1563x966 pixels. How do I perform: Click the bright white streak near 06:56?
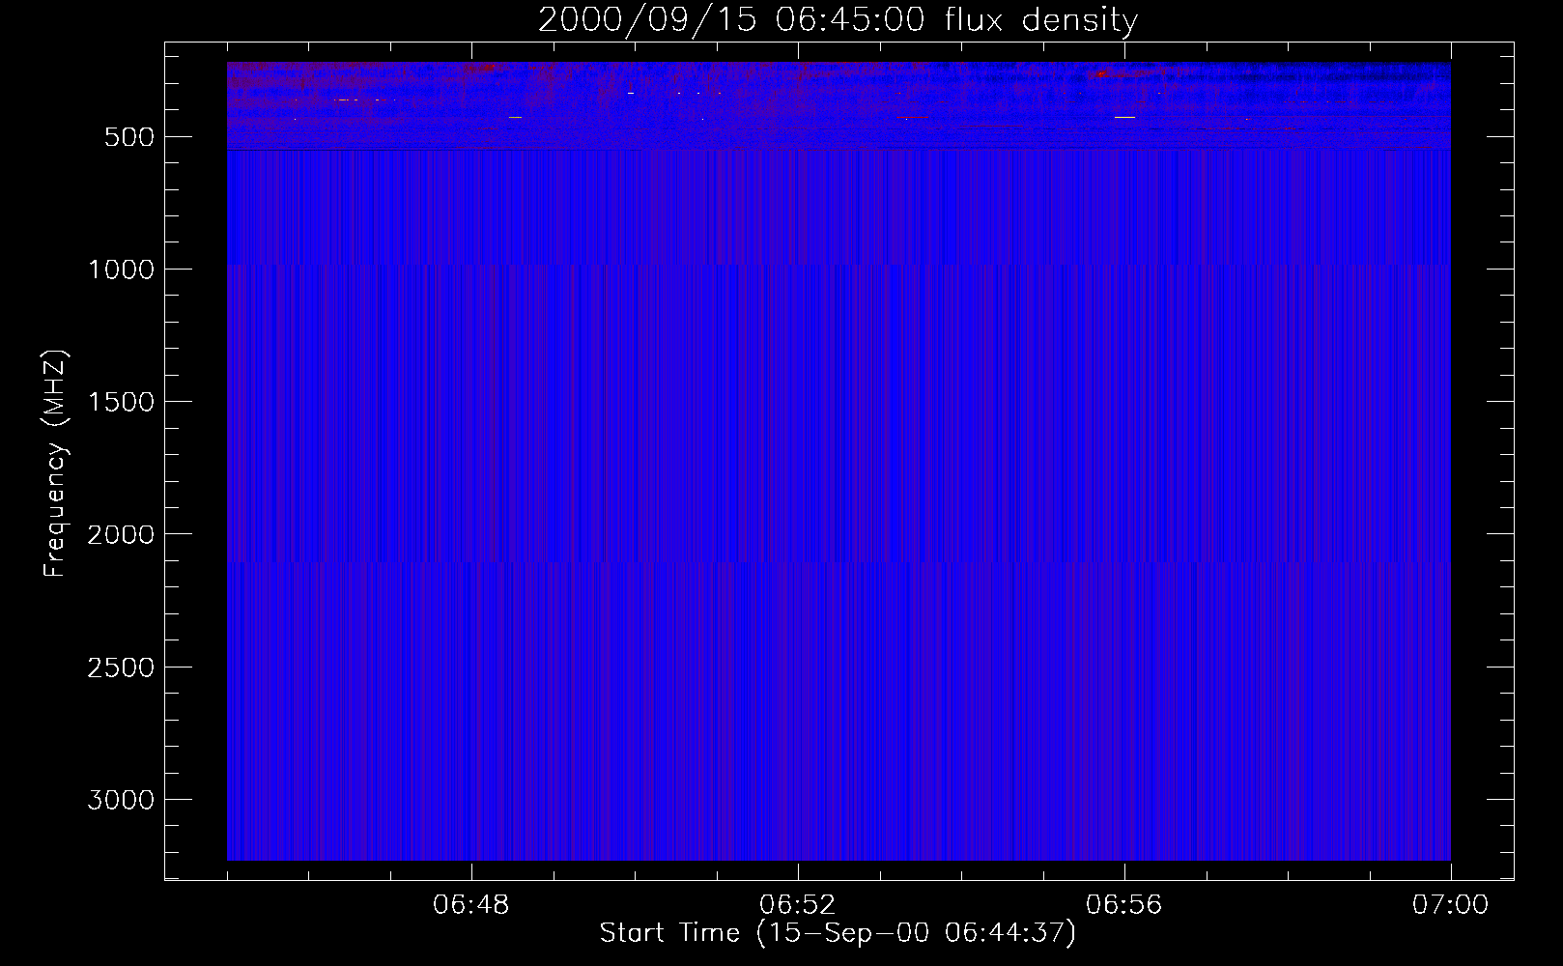pos(1124,117)
